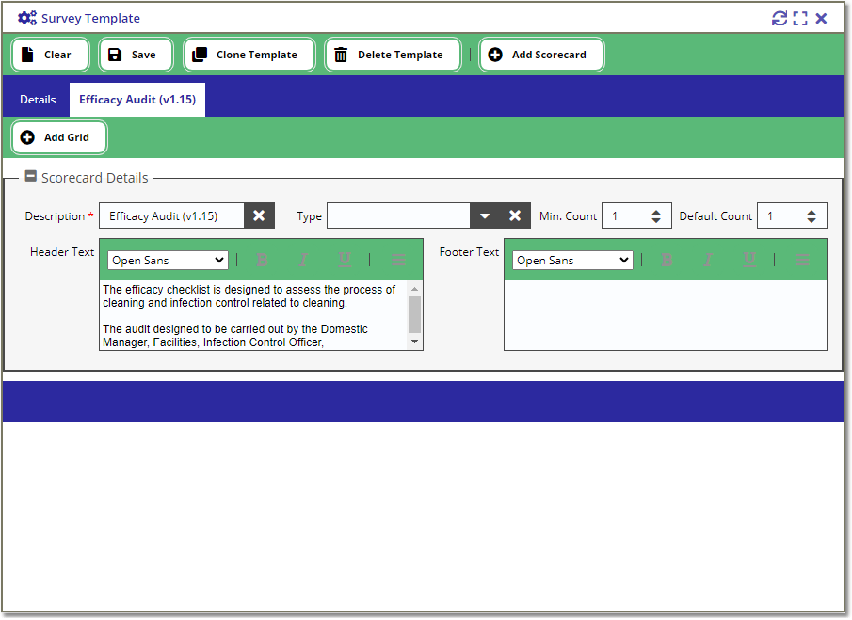
Task: Click Delete Template button
Action: tap(393, 55)
